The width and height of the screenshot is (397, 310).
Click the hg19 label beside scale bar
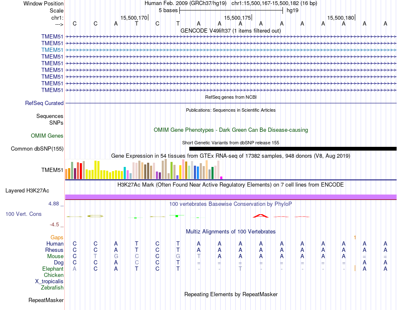pos(293,10)
